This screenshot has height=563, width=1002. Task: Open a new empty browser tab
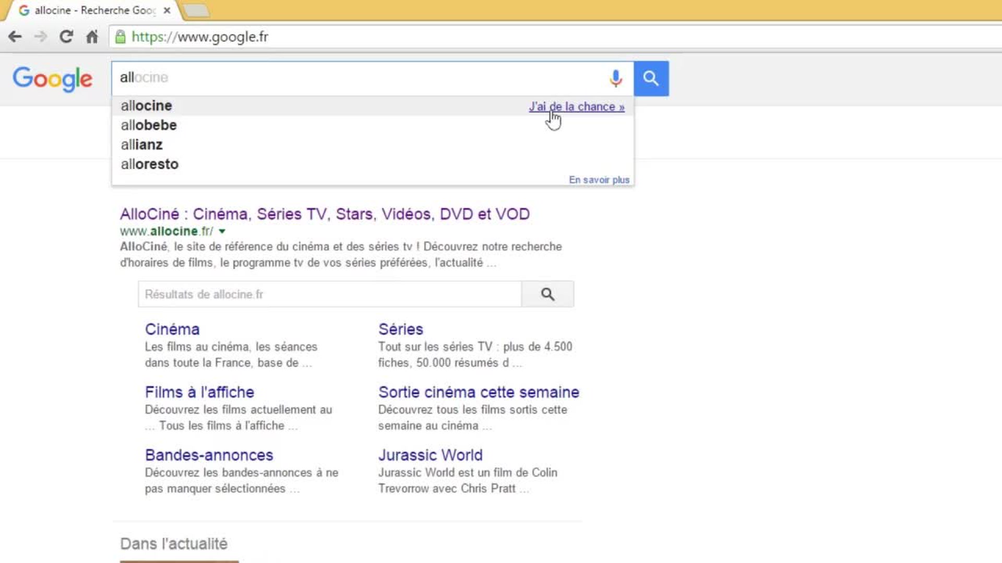pos(197,10)
